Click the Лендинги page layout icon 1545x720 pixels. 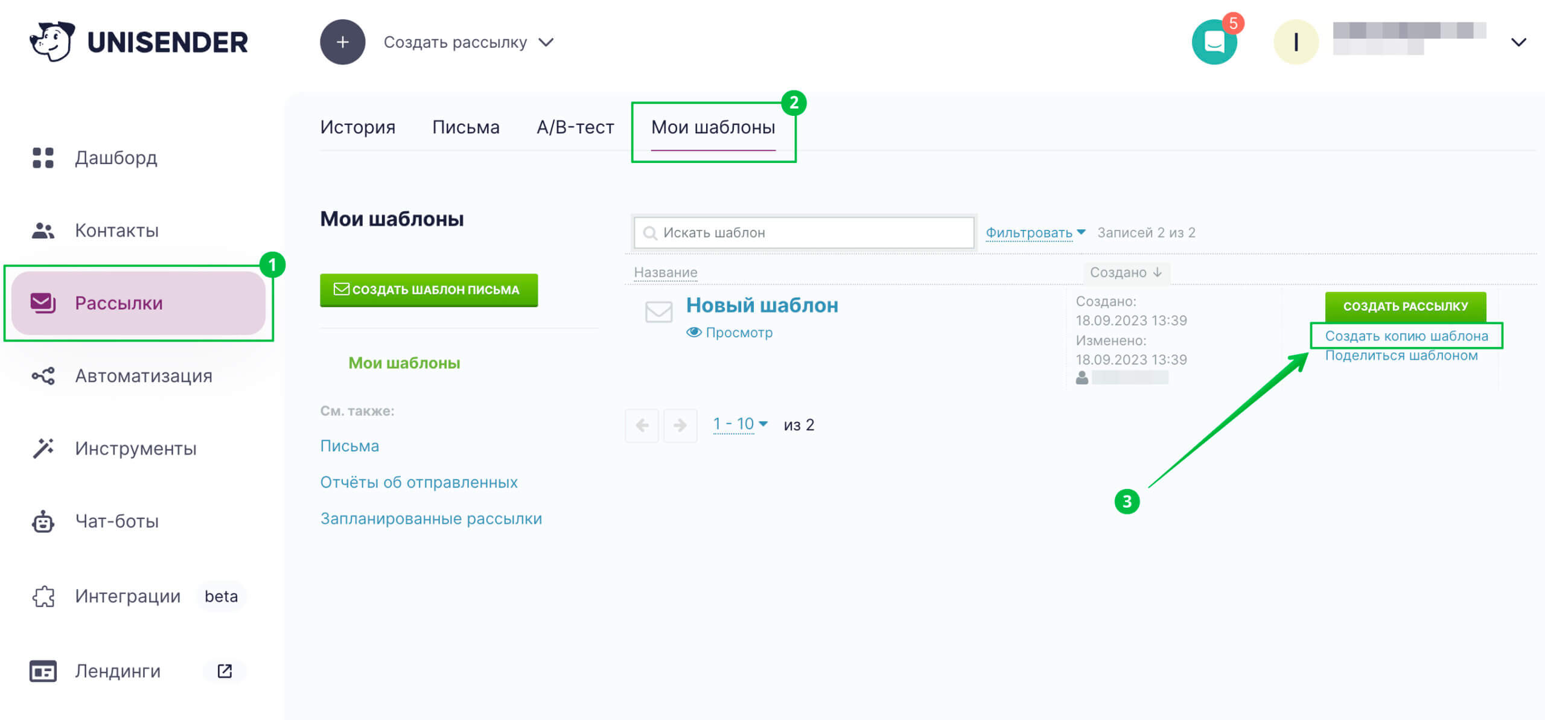tap(43, 671)
